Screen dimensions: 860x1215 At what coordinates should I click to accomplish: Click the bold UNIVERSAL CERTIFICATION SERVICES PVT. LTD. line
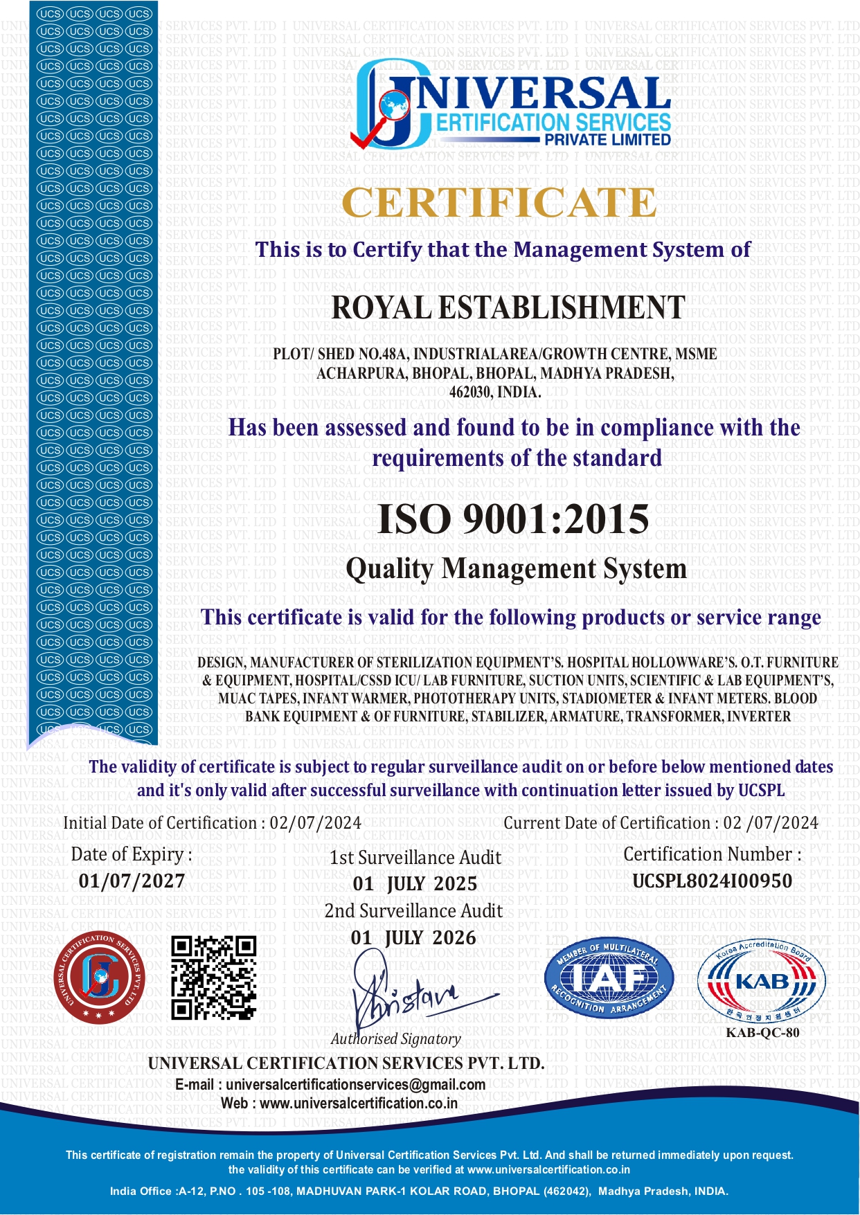346,1063
